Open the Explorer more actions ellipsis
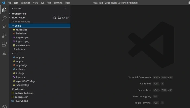 coord(66,9)
